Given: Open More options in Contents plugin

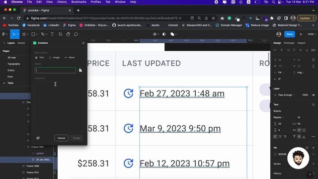Looking at the screenshot, I should pos(70,58).
